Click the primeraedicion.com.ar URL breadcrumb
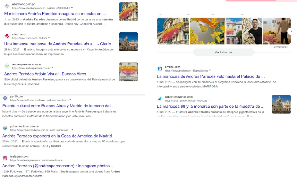 [40, 130]
